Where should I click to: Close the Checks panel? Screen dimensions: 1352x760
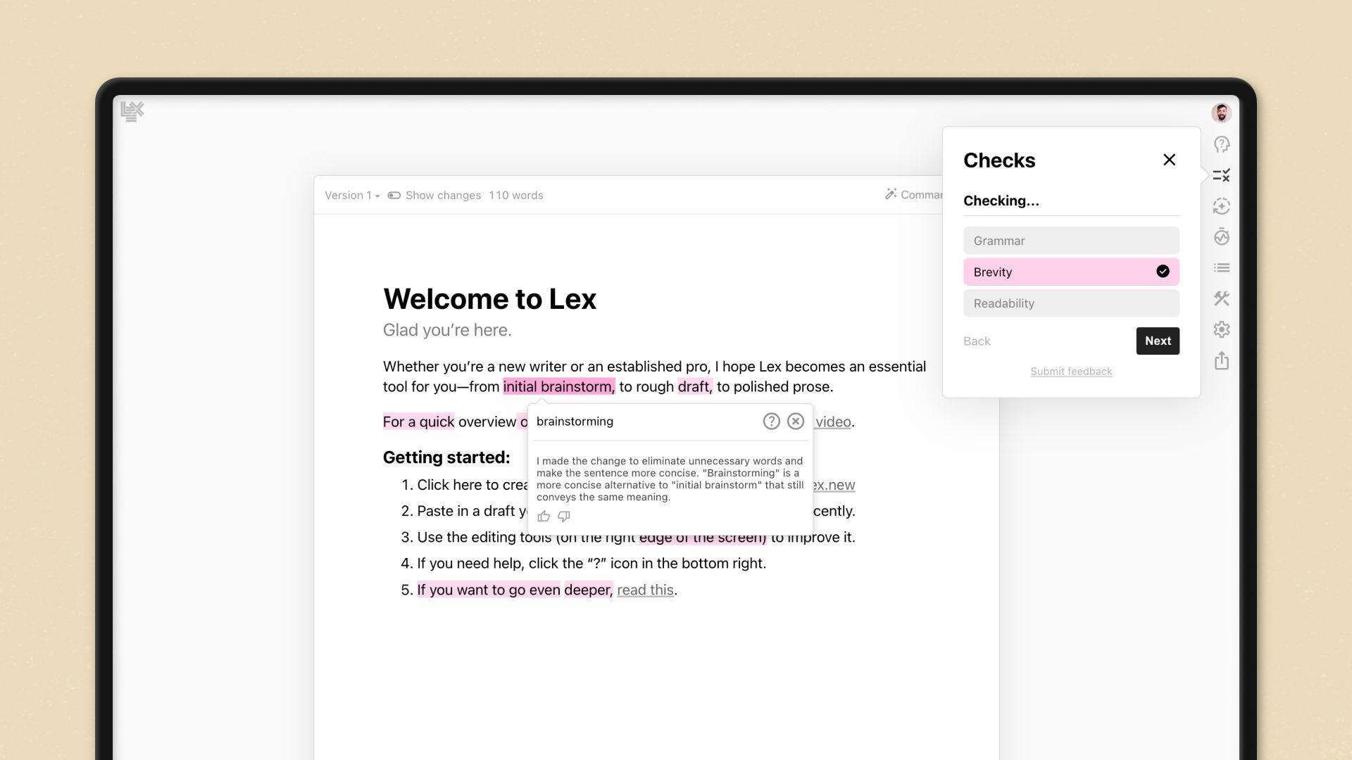(x=1169, y=160)
